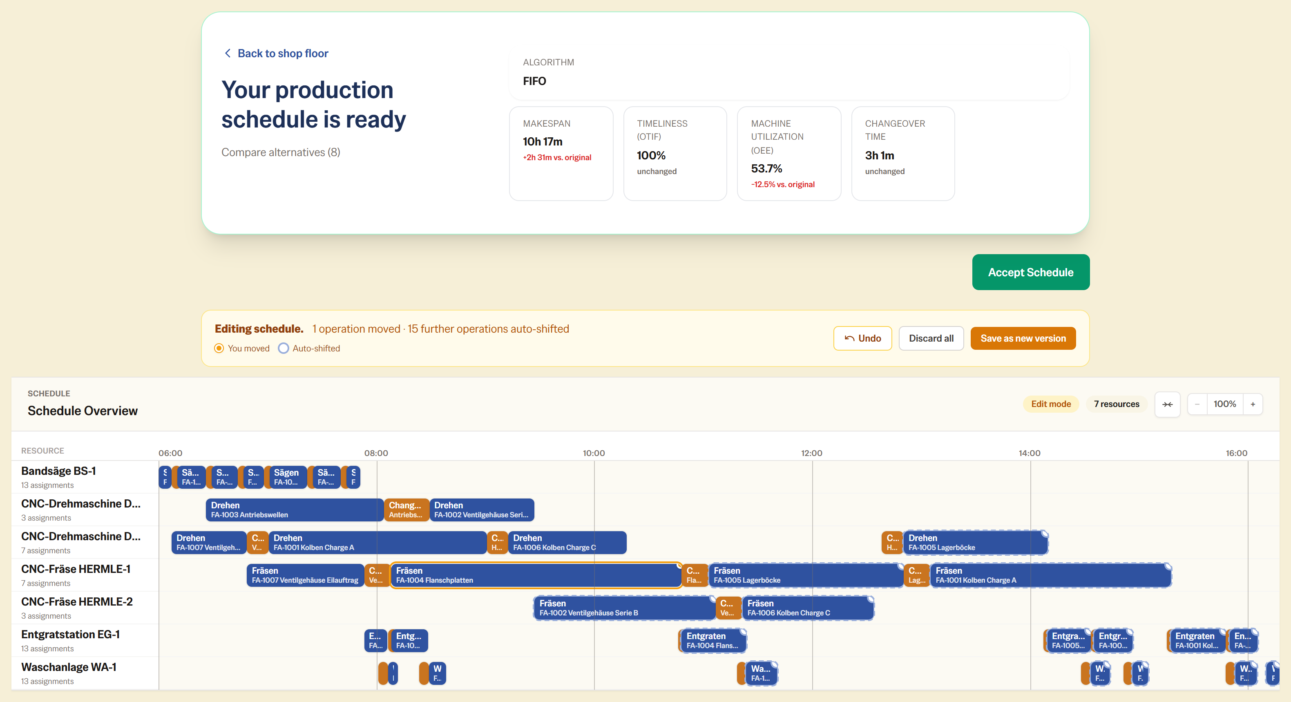Select Fräsen FA-1007 Ventilgehäuse Eilauftrag block
The width and height of the screenshot is (1291, 702).
point(305,575)
